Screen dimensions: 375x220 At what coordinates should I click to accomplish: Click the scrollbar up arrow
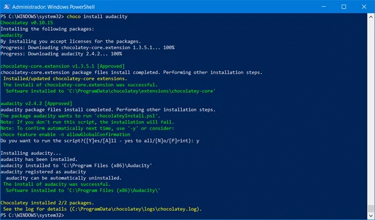click(x=371, y=17)
